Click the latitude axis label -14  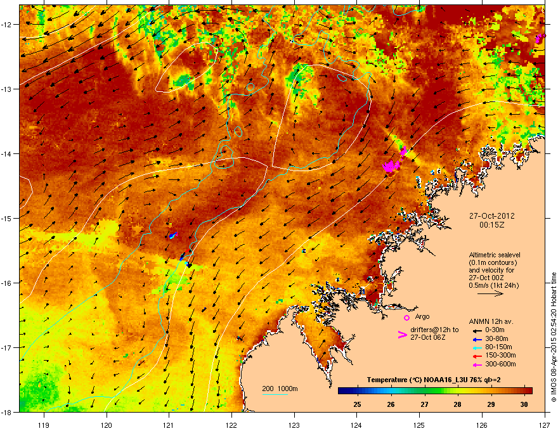click(x=6, y=153)
